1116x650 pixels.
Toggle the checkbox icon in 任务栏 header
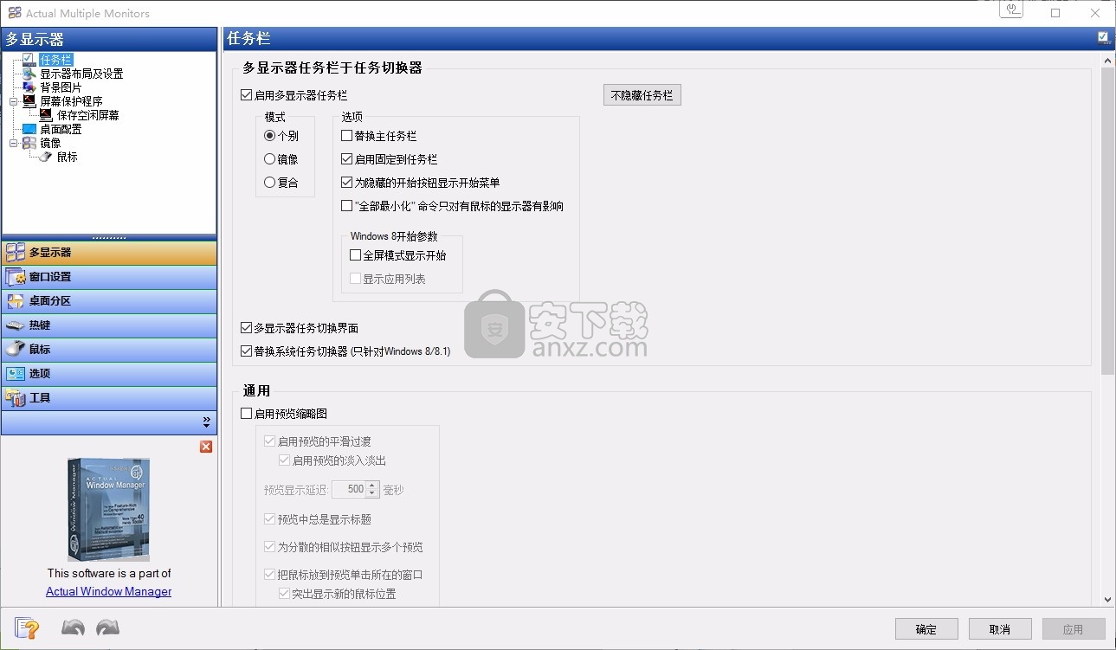click(x=1103, y=38)
